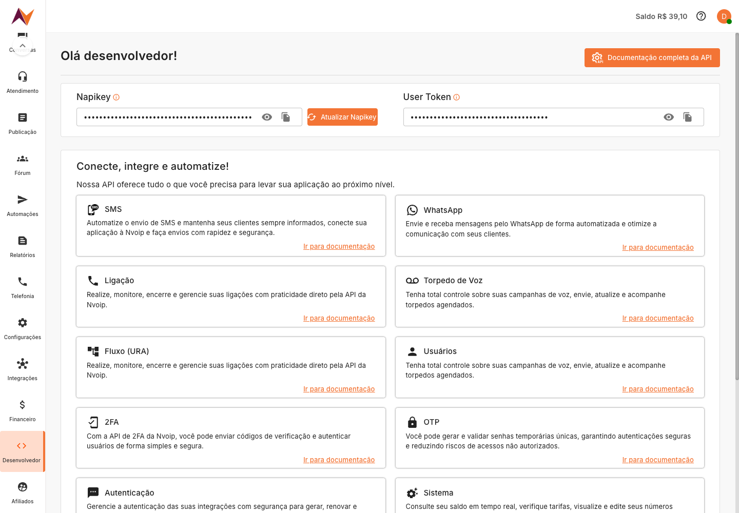Go to Usuários documentation link
The image size is (739, 513).
(658, 389)
